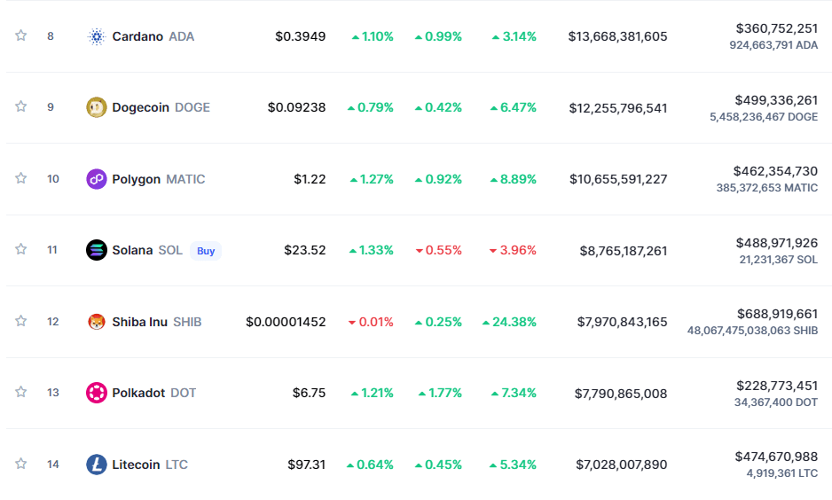Viewport: 832px width, 500px height.
Task: Click the Solana logo icon
Action: click(x=97, y=250)
